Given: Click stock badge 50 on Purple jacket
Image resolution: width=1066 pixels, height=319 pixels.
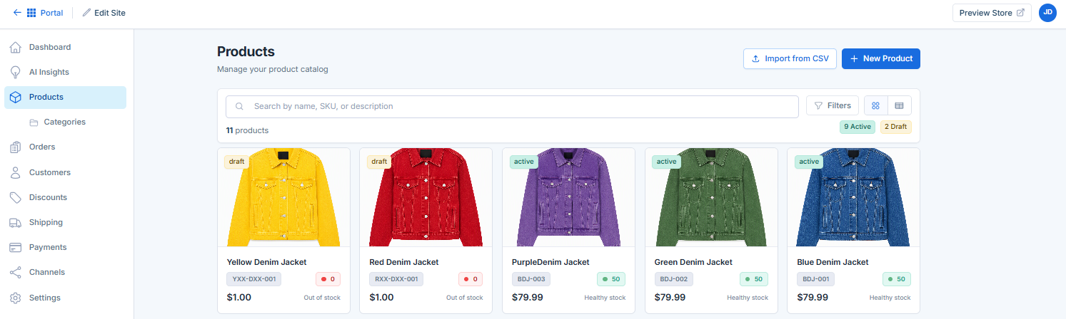Looking at the screenshot, I should (611, 279).
